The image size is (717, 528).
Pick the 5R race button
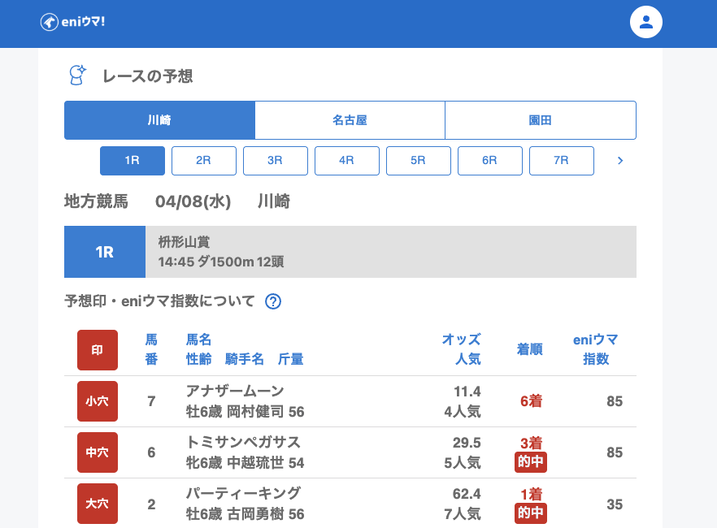coord(419,161)
